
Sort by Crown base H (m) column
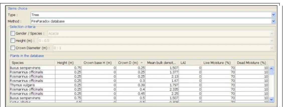99,63
